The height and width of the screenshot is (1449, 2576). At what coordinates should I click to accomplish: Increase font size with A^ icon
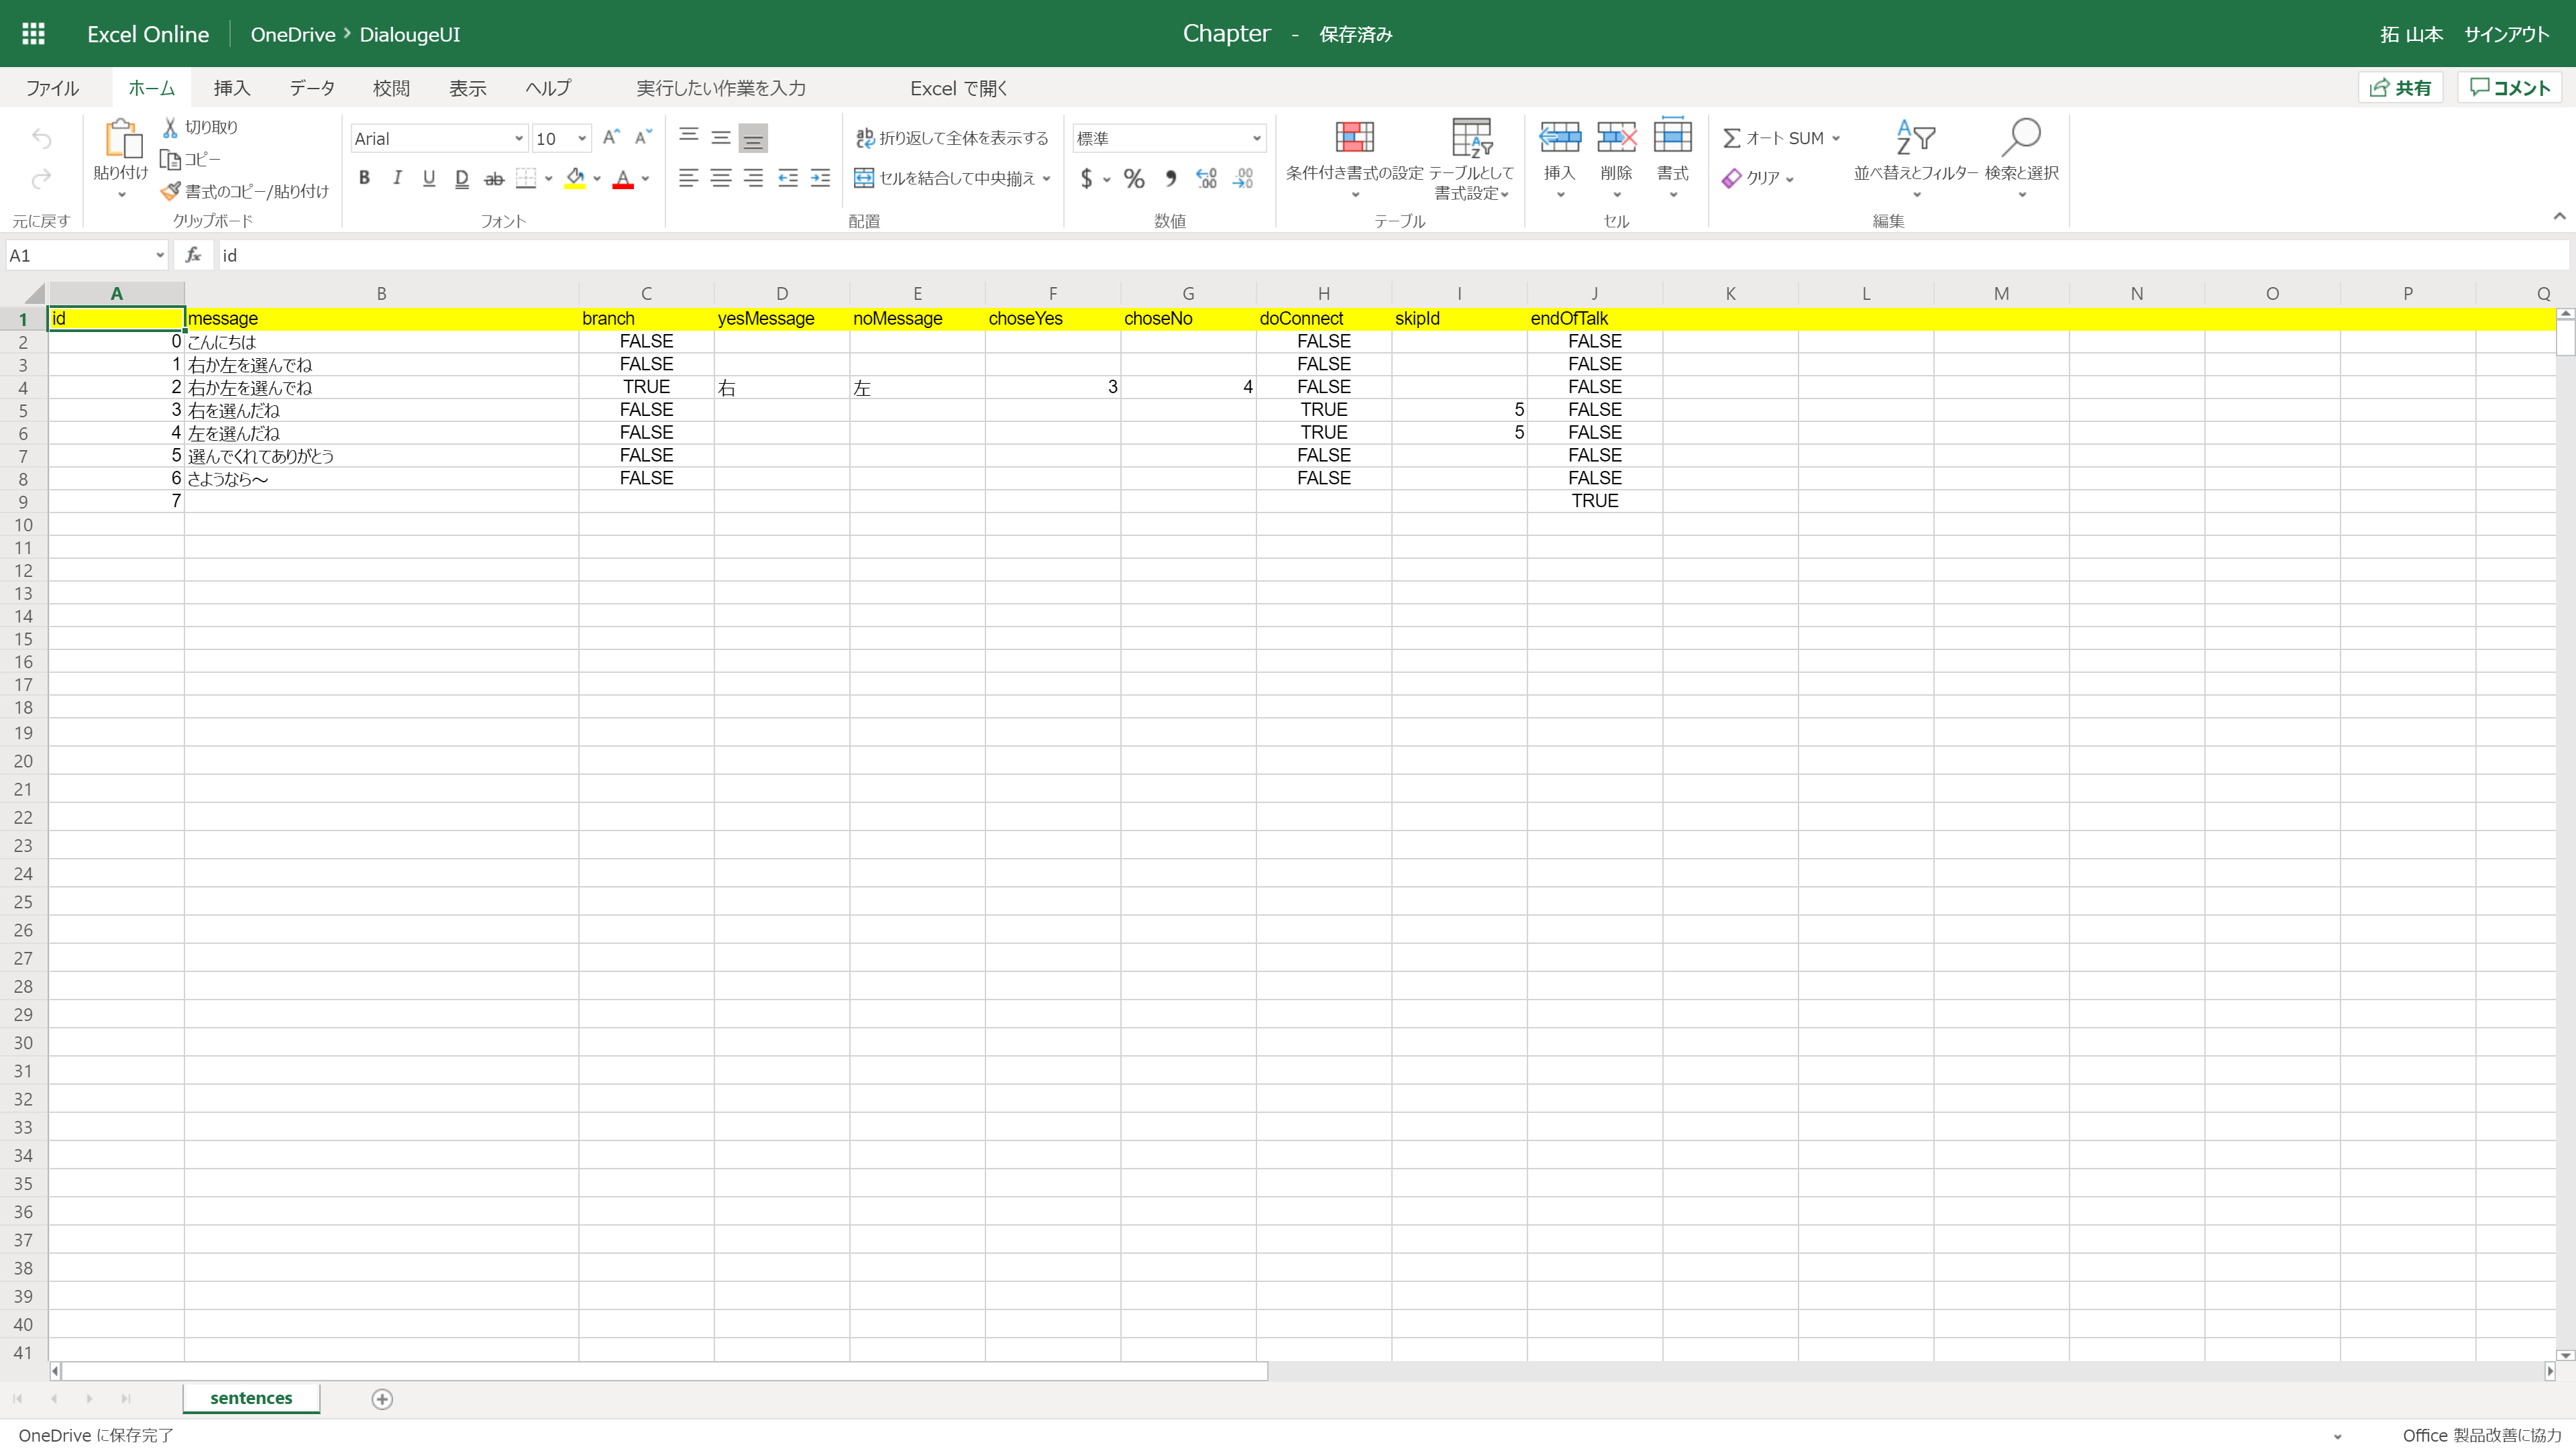(x=611, y=137)
